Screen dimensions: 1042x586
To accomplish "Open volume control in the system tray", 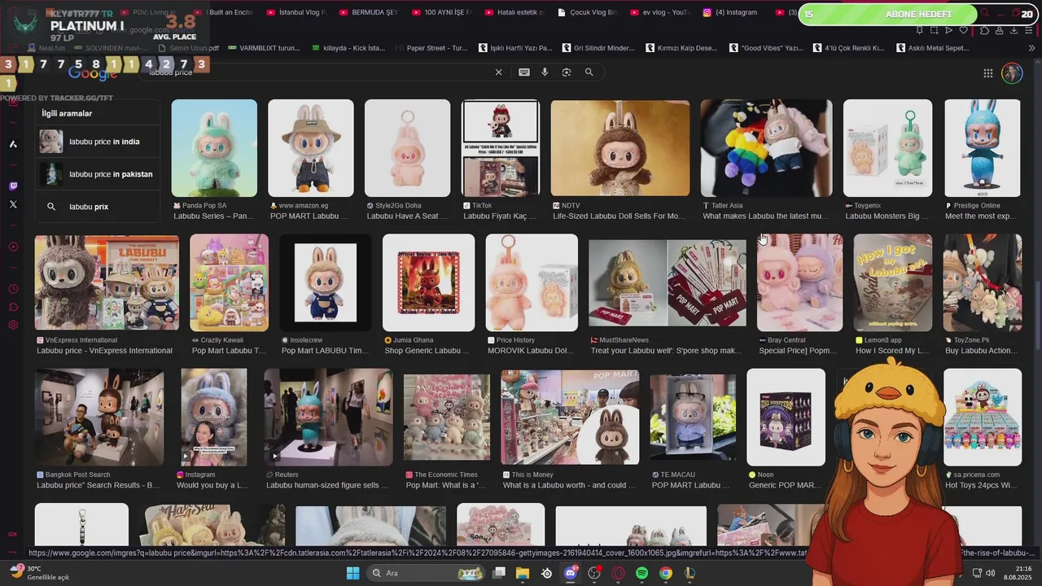I will (991, 573).
